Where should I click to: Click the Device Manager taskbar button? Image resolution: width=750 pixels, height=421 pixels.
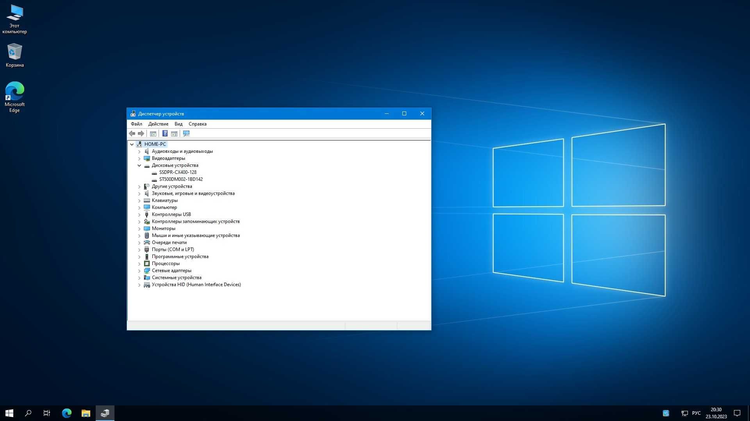105,413
